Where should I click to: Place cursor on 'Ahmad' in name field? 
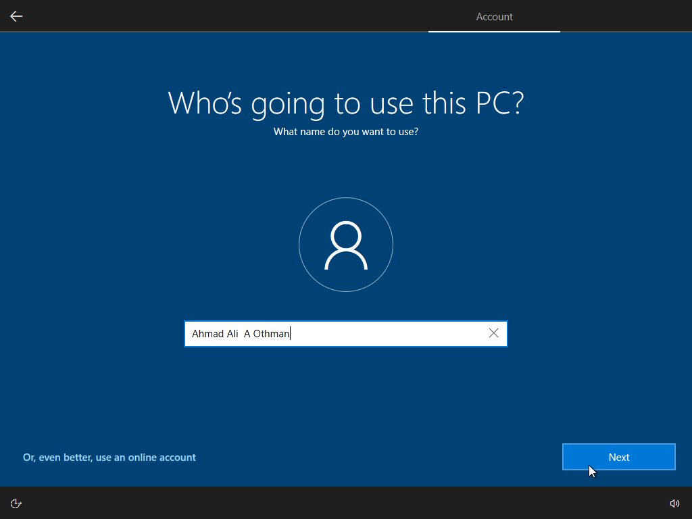(207, 334)
